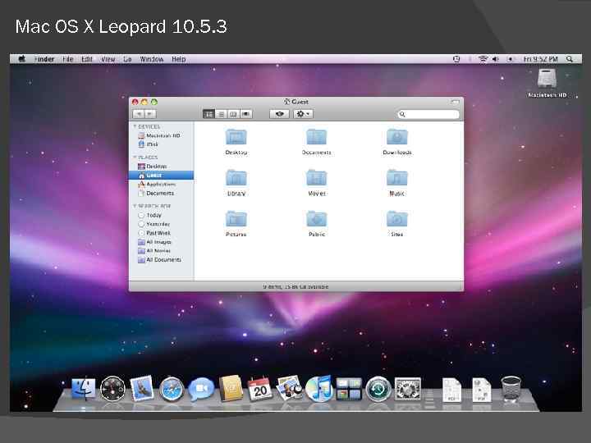
Task: Open the Apple menu
Action: coord(22,59)
